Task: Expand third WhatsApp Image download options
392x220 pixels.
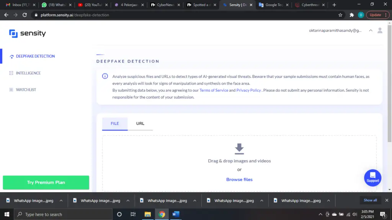Action: pyautogui.click(x=195, y=201)
